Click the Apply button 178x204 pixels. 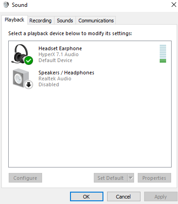[x=161, y=197]
